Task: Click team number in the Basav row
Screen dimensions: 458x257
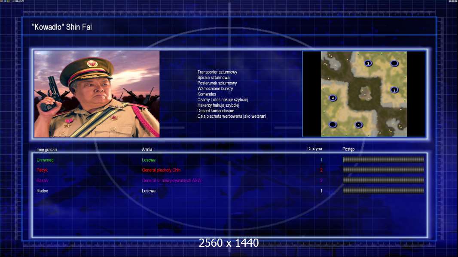Action: (x=321, y=180)
